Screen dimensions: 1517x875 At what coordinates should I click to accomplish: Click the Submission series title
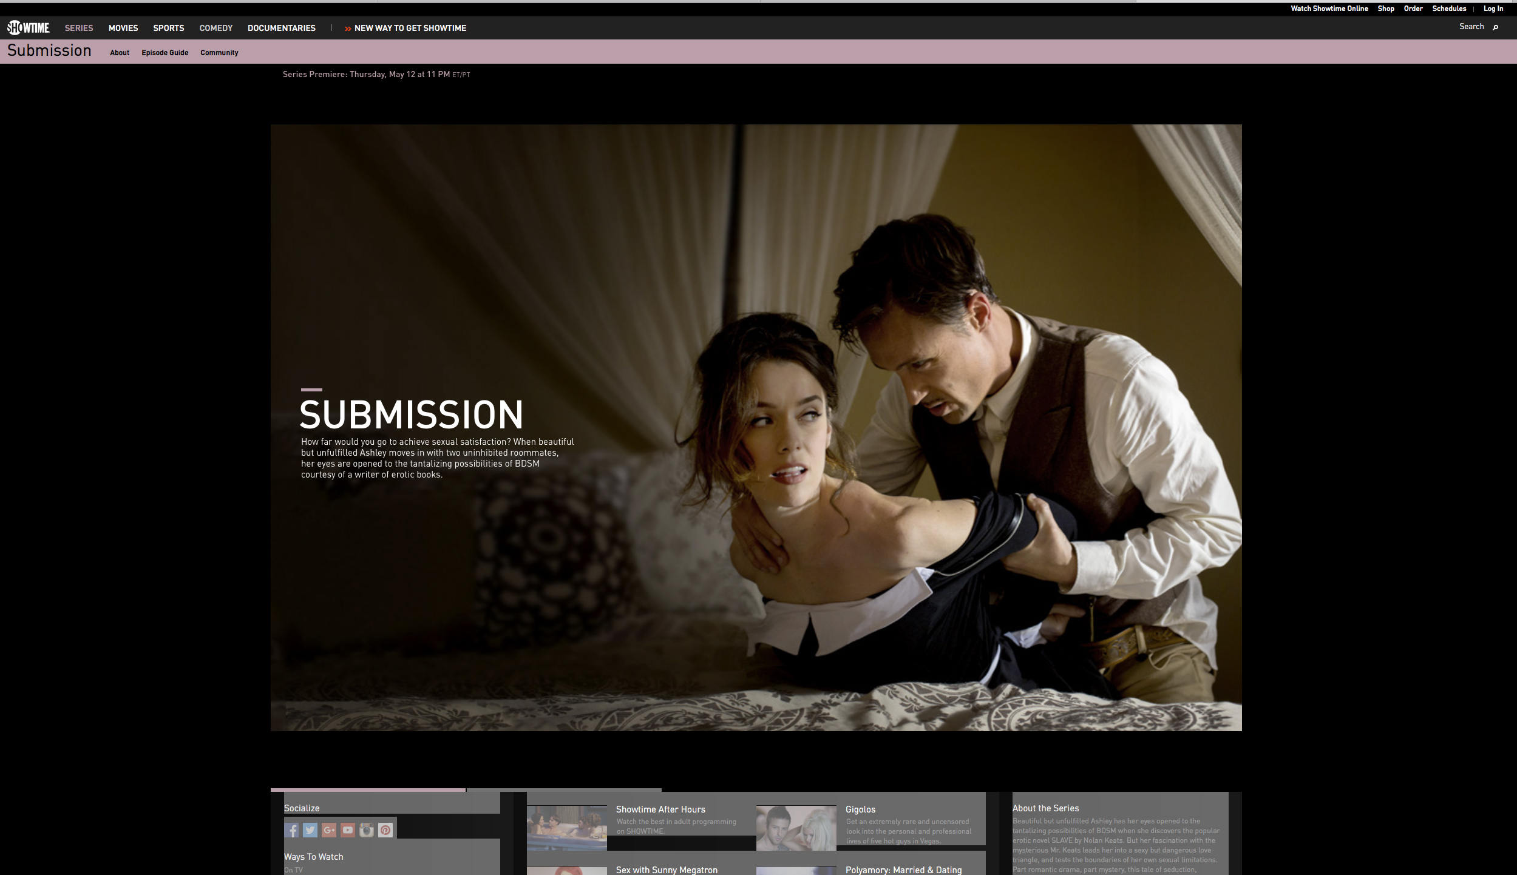[49, 50]
